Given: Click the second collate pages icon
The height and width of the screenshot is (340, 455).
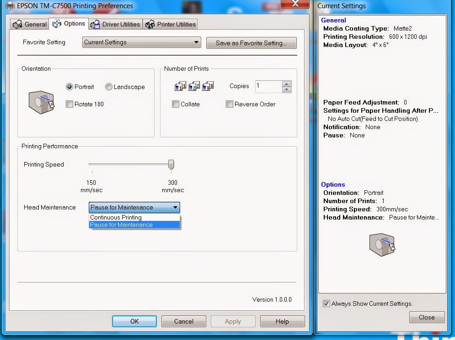Looking at the screenshot, I should pos(194,86).
